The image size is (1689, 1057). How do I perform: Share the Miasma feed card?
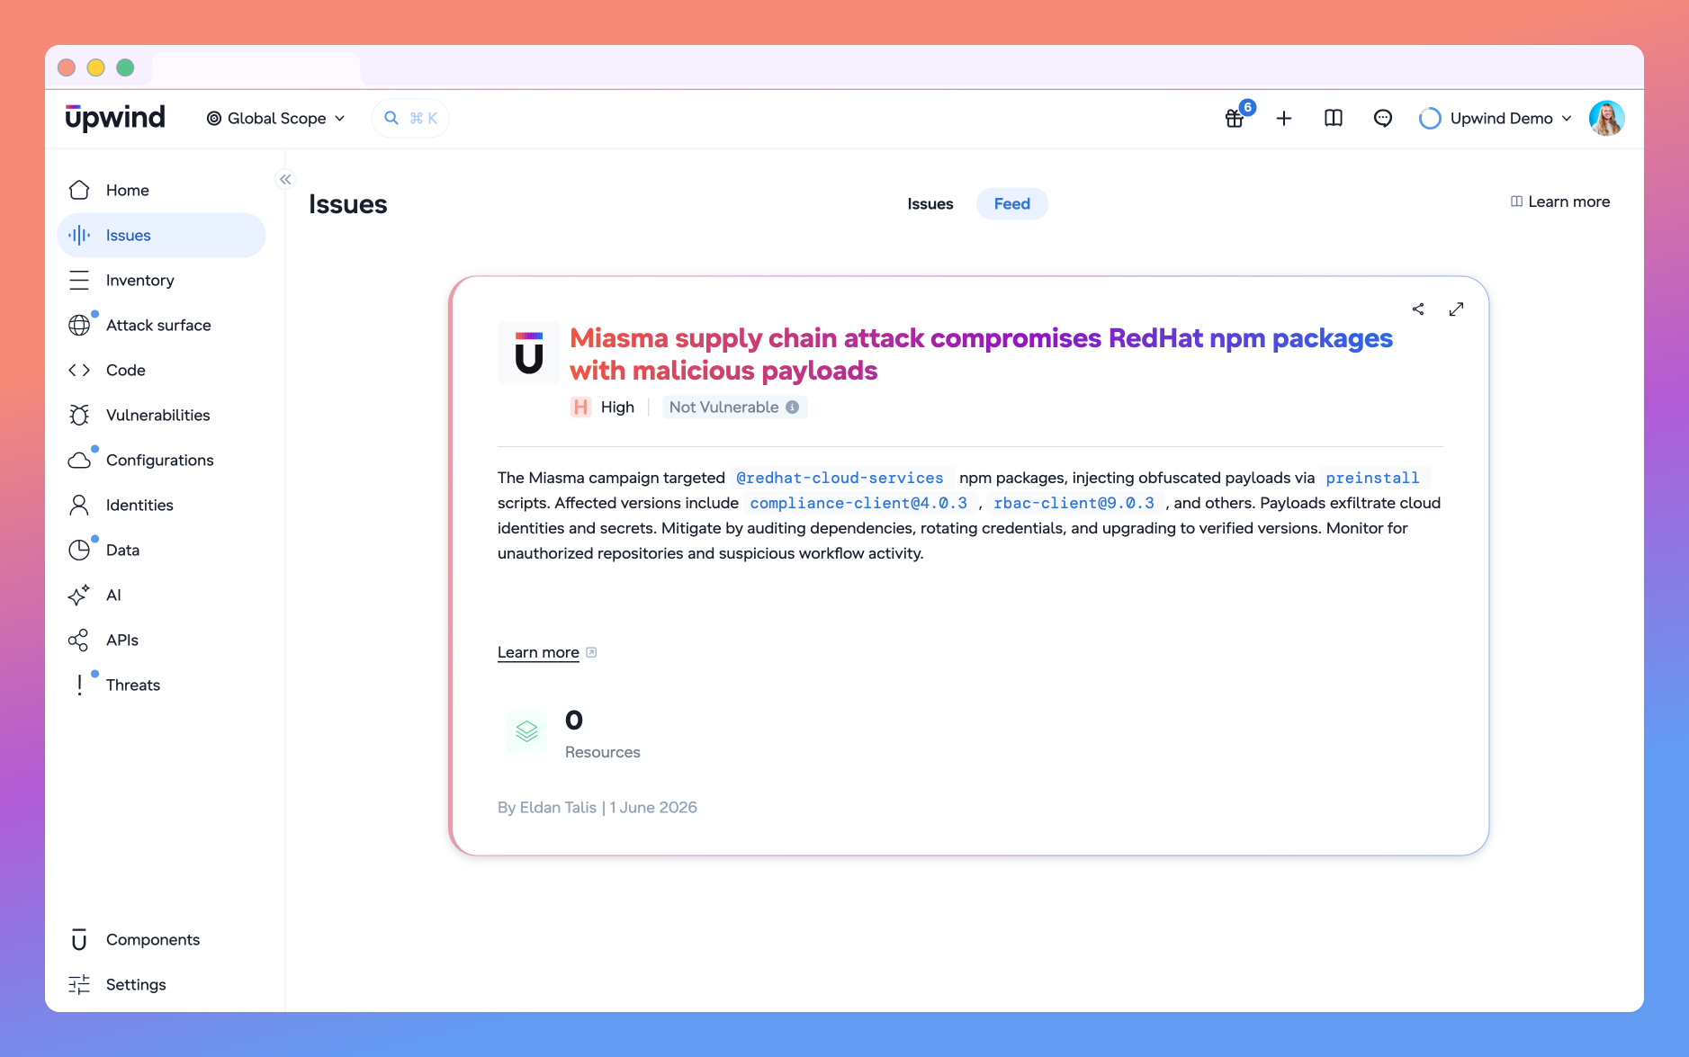click(1418, 309)
